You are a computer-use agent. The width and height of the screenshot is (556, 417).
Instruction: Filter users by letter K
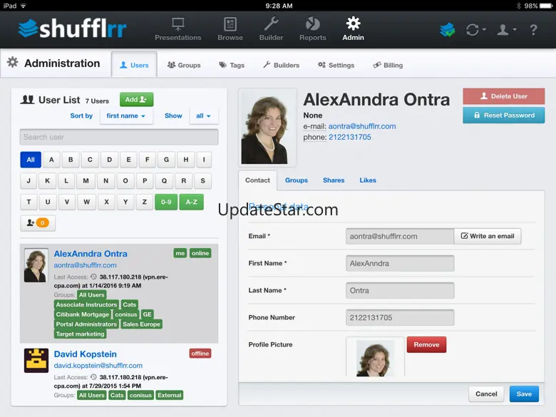pos(47,181)
